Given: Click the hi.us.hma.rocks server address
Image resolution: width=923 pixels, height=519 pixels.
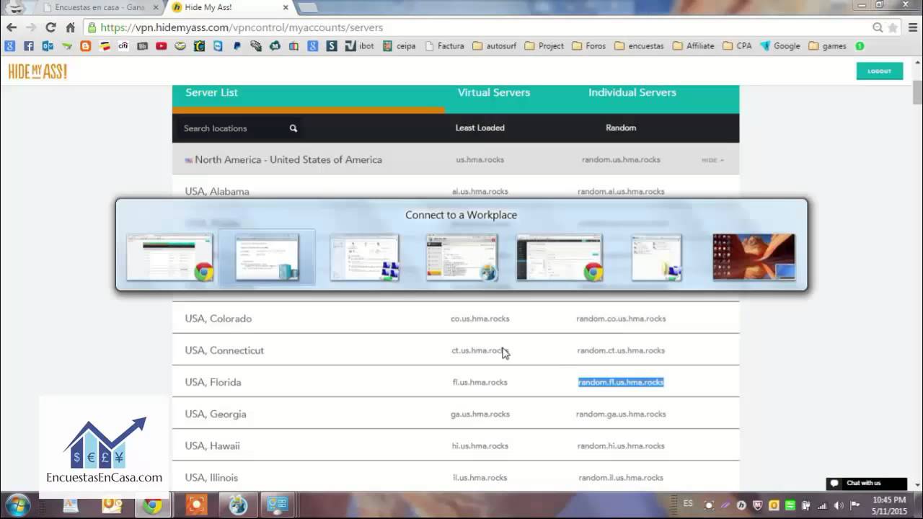Looking at the screenshot, I should (x=480, y=445).
